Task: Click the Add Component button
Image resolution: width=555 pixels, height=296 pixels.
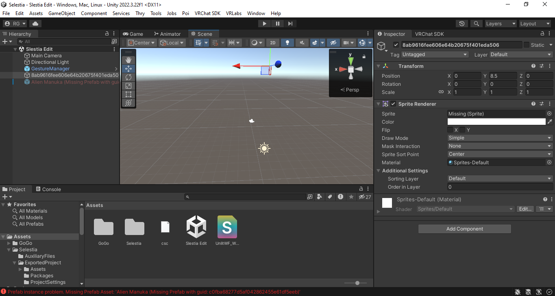Action: [x=465, y=229]
